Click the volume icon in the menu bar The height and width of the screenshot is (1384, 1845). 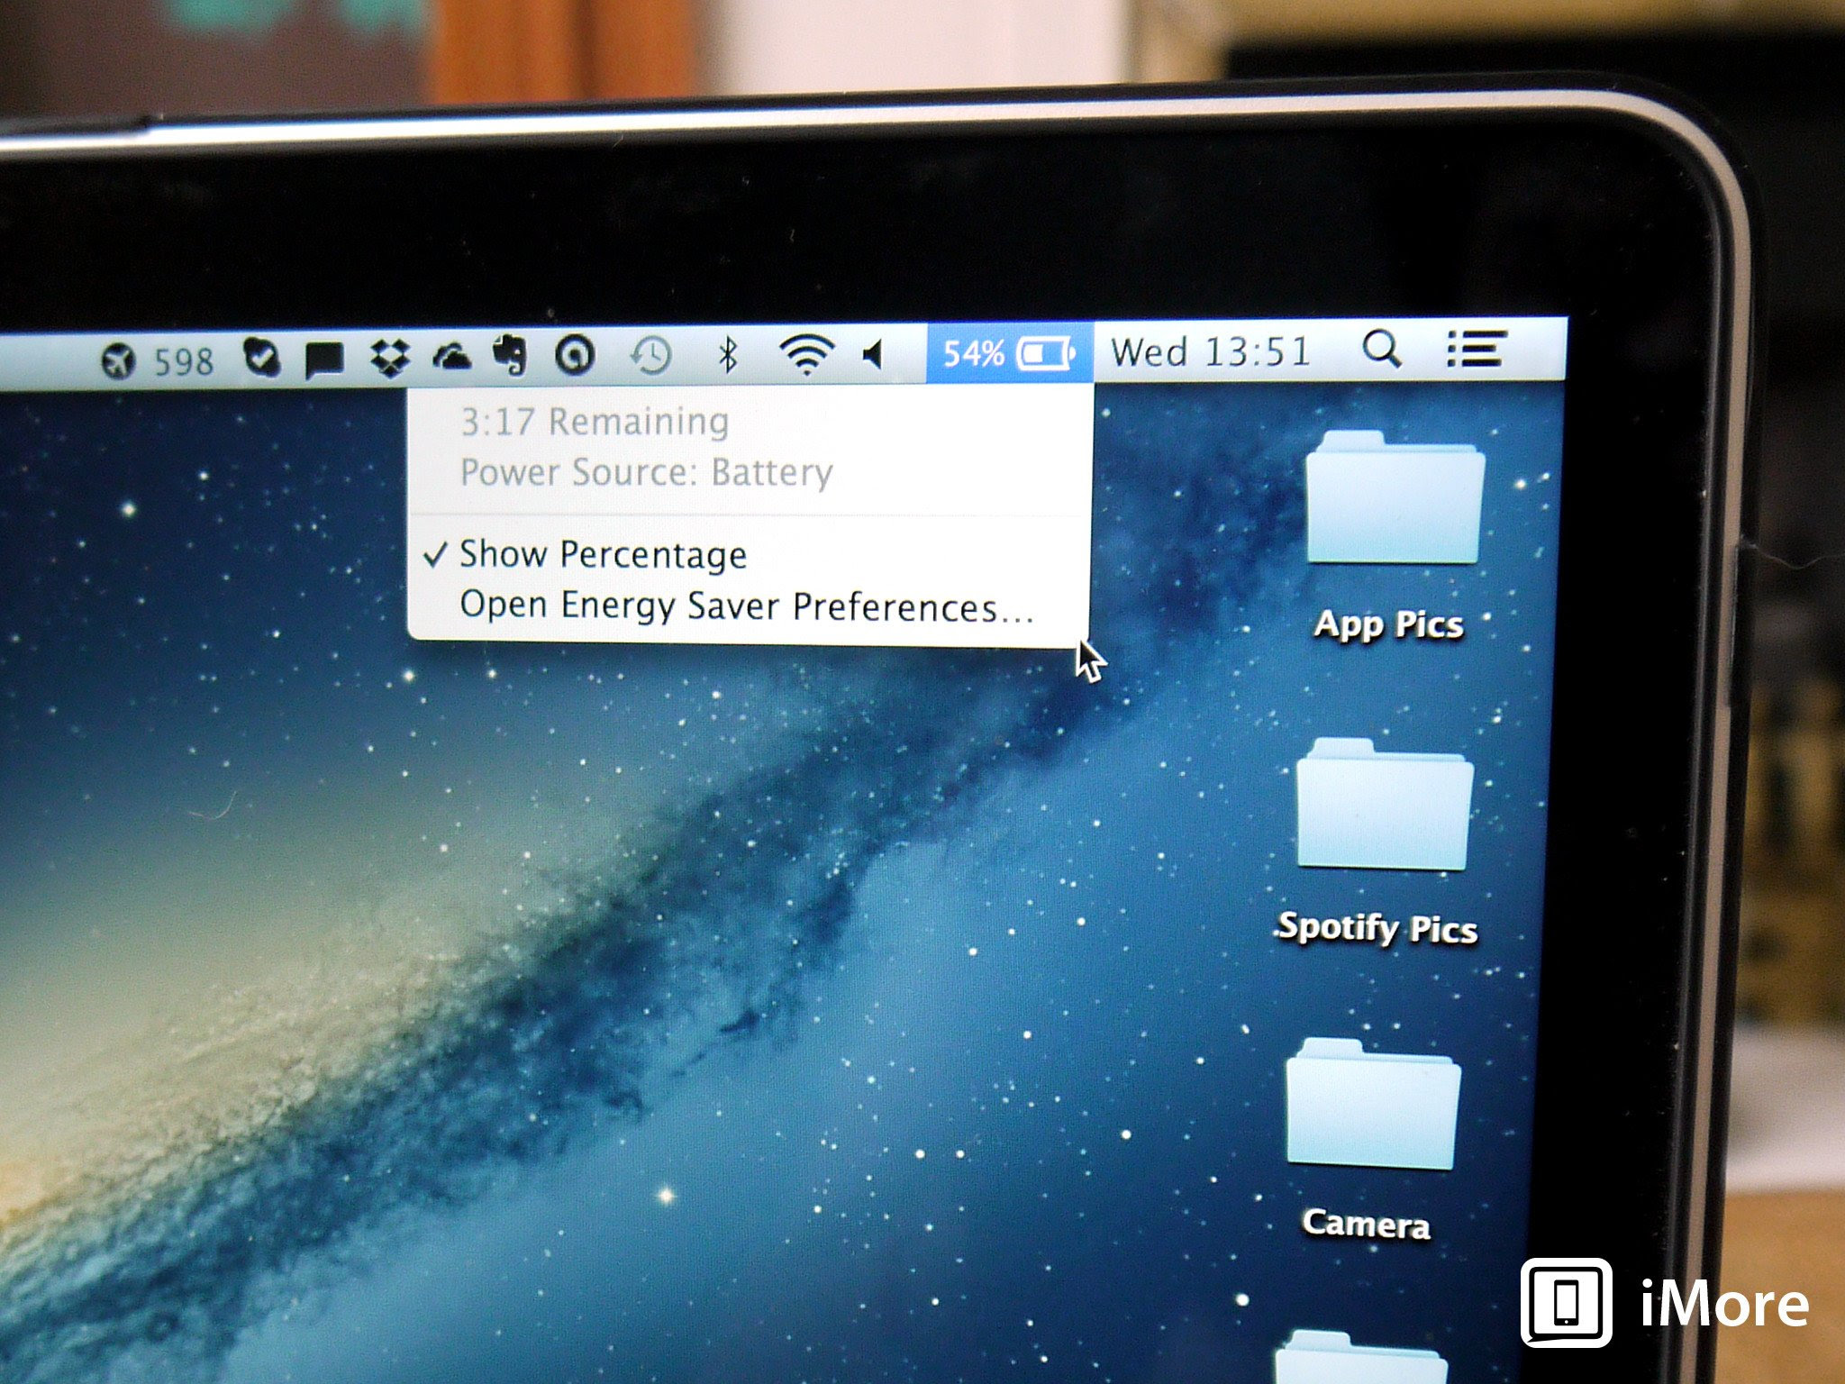(x=875, y=353)
